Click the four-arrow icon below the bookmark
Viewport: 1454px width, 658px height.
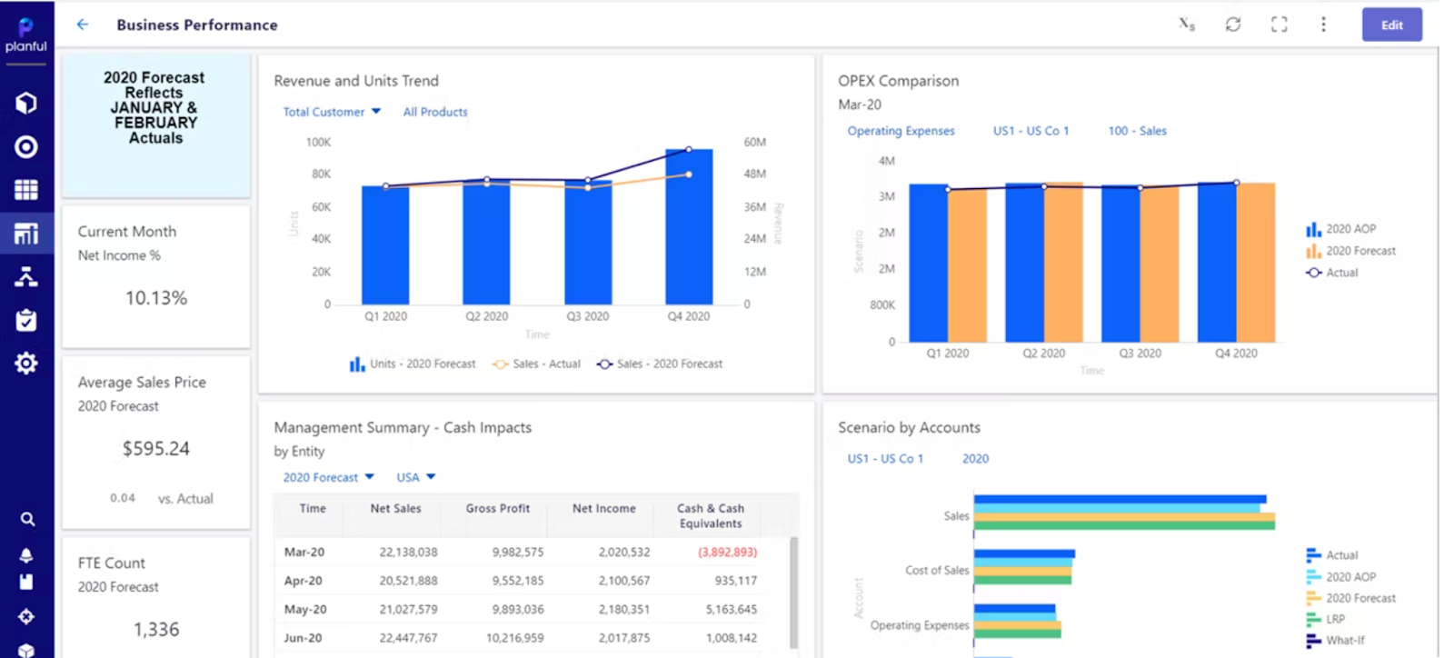[x=26, y=616]
